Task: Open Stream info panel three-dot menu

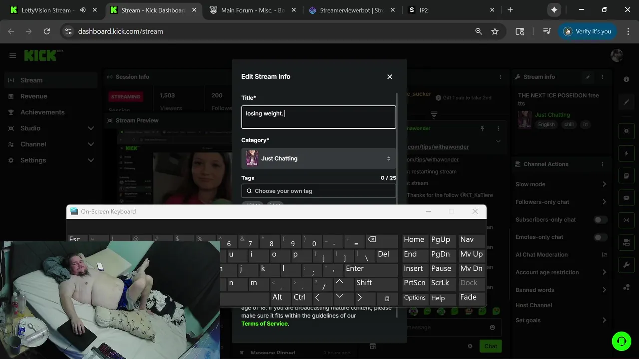Action: pyautogui.click(x=602, y=77)
